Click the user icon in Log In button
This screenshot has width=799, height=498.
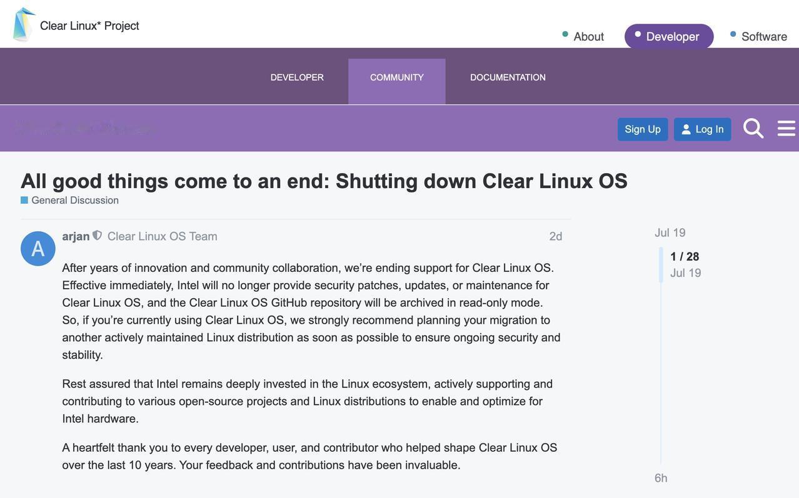pos(686,129)
